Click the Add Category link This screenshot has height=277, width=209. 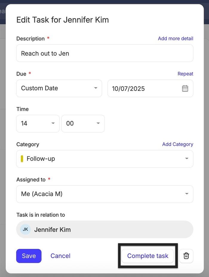177,144
